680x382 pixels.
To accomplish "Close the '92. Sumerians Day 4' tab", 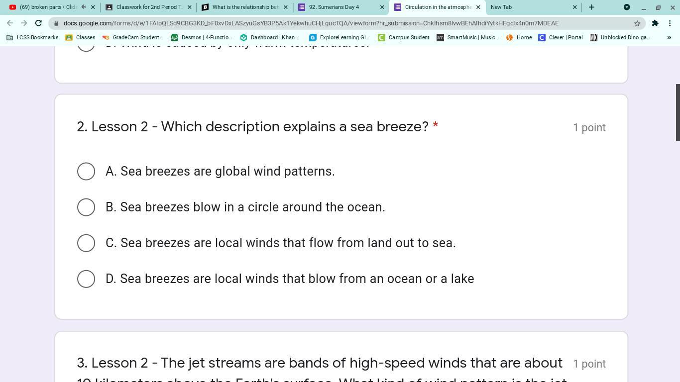I will pos(382,7).
